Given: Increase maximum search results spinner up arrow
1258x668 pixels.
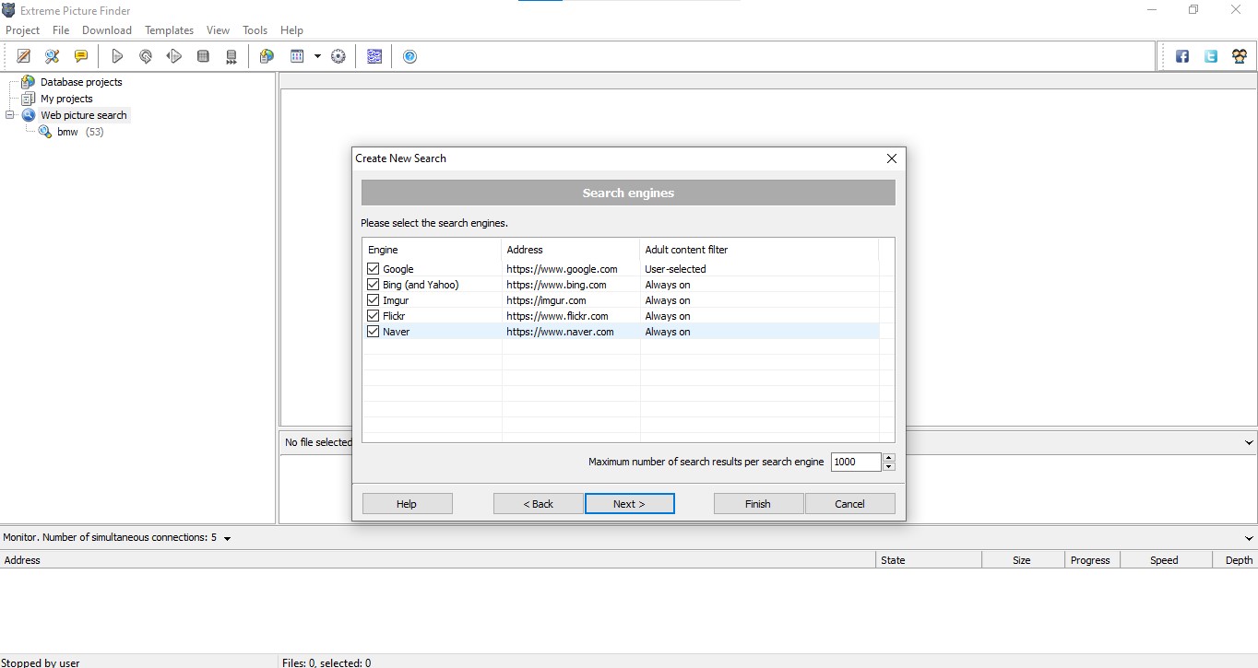Looking at the screenshot, I should pyautogui.click(x=889, y=457).
